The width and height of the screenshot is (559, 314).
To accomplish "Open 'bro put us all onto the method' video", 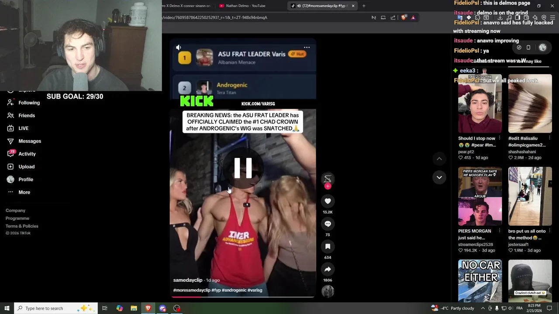I will point(530,196).
